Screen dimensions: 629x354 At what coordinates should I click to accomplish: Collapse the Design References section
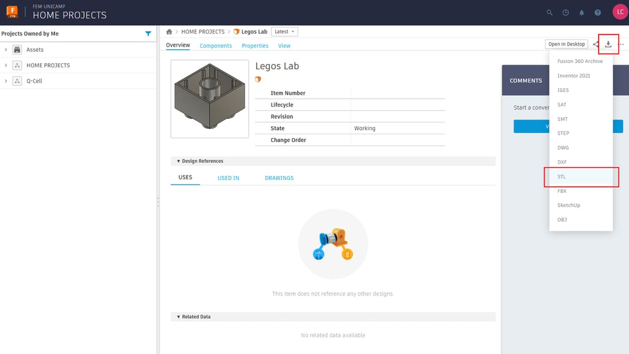pos(179,161)
